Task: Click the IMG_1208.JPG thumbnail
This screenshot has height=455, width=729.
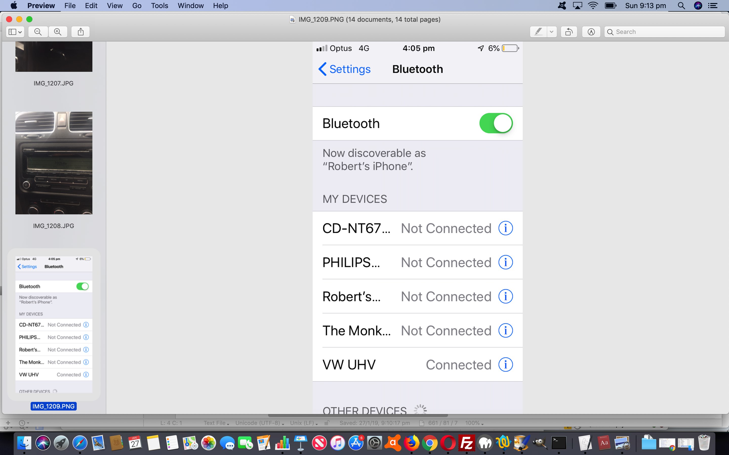Action: 52,163
